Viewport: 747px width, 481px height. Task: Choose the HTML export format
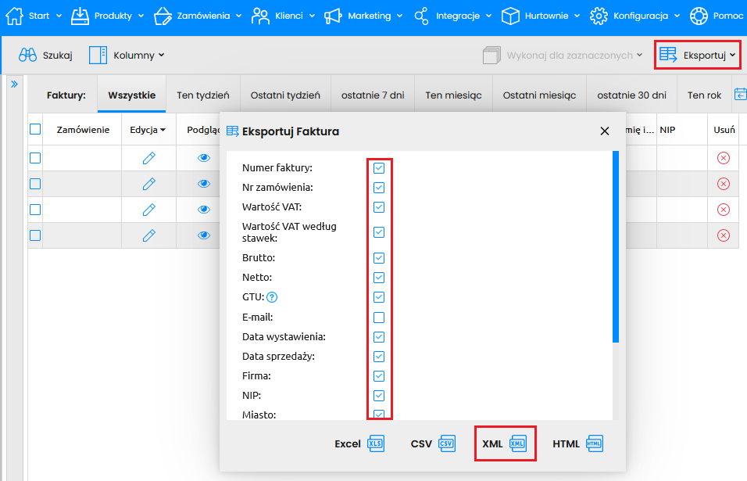577,443
